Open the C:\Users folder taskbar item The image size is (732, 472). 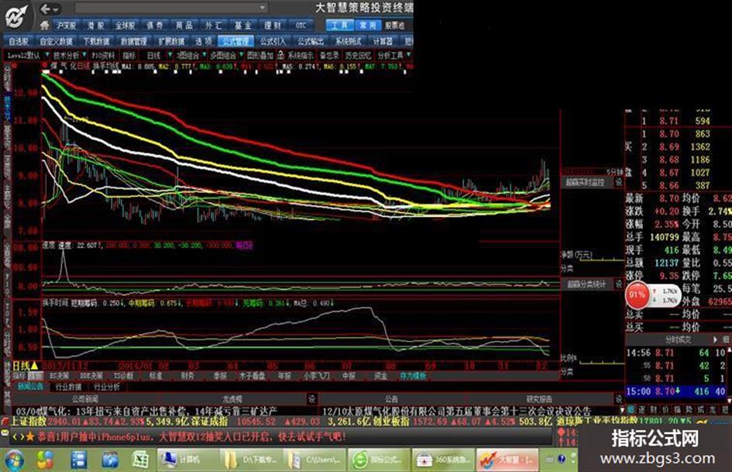315,460
